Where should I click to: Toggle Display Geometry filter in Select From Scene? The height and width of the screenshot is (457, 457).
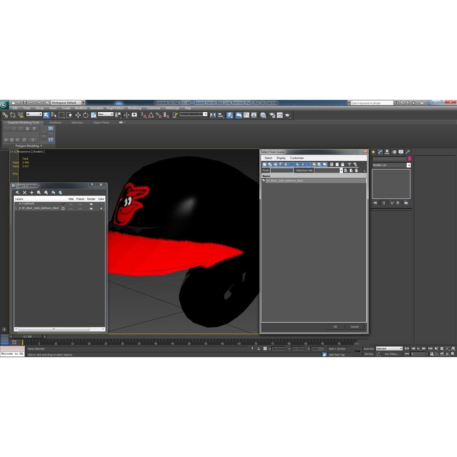tap(264, 164)
